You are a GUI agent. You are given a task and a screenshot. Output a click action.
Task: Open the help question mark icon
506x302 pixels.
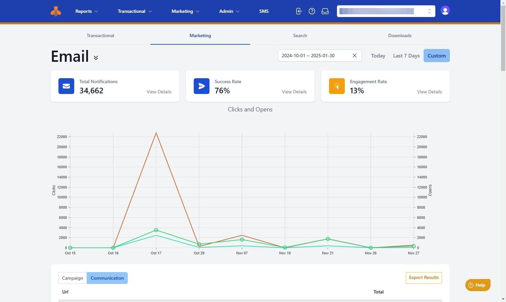312,11
